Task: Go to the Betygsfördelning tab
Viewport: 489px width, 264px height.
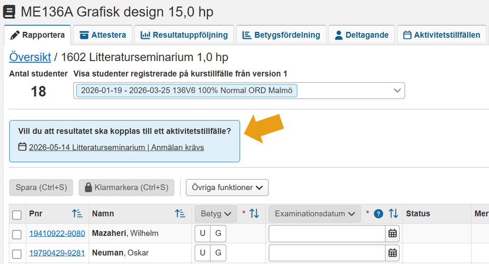Action: tap(281, 35)
